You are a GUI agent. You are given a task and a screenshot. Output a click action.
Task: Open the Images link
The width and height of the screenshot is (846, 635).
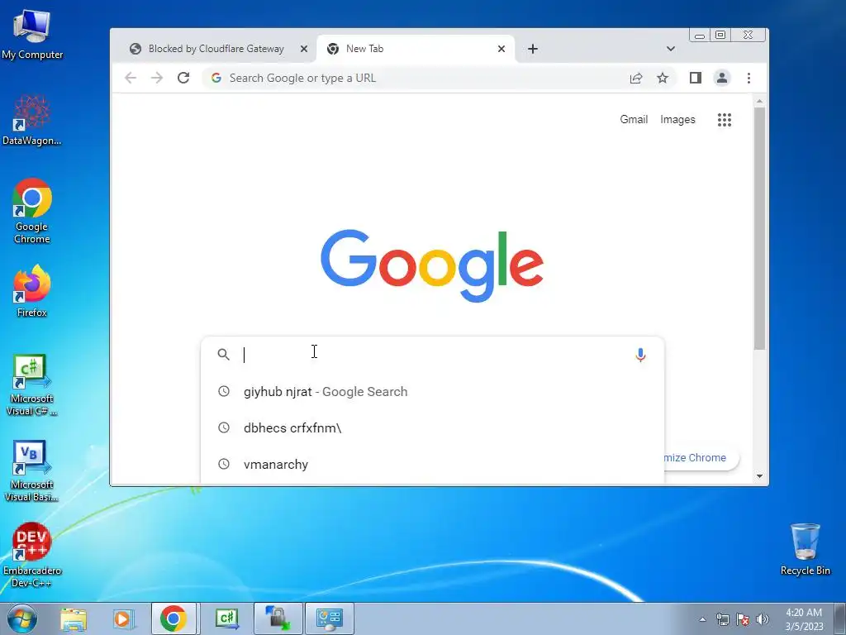tap(677, 119)
